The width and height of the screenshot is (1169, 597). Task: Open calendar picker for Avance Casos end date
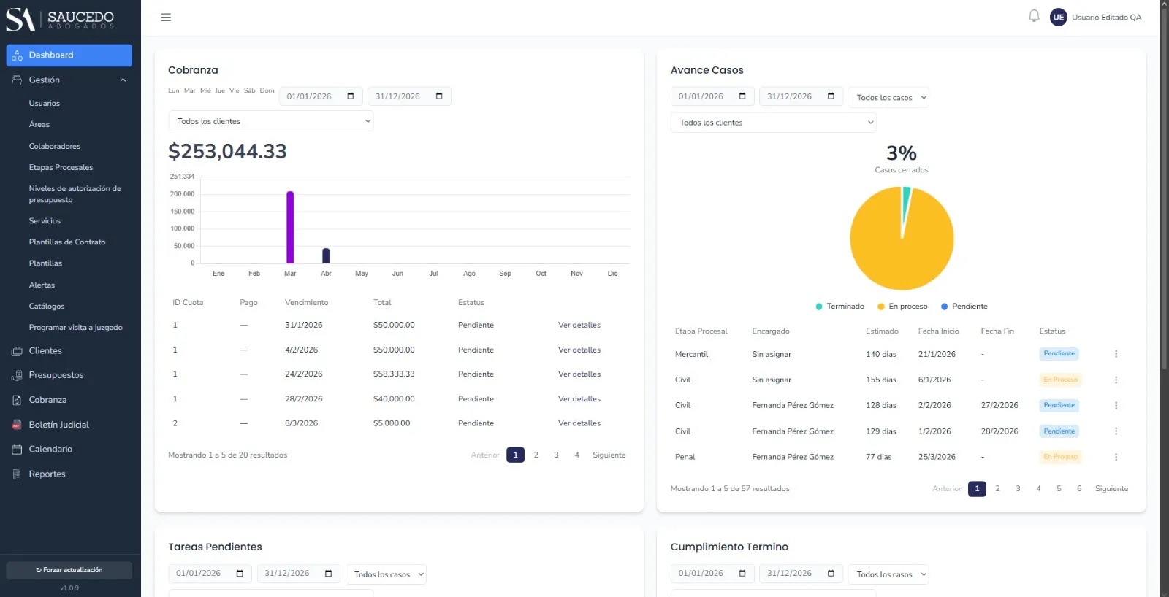(x=831, y=96)
